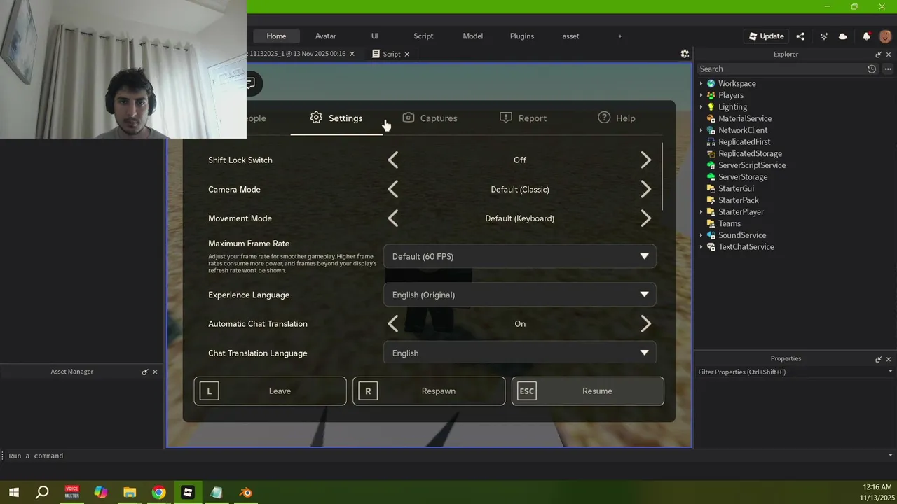Open the user avatar profile icon
The height and width of the screenshot is (504, 897).
click(885, 36)
